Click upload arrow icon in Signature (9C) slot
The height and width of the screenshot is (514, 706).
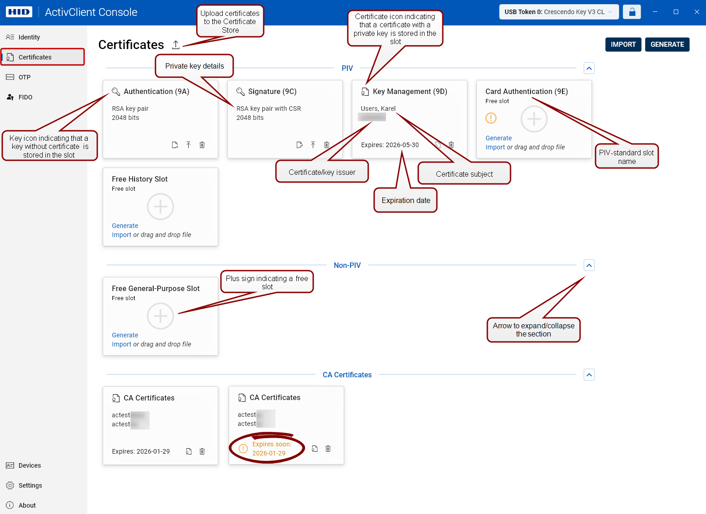pos(313,145)
